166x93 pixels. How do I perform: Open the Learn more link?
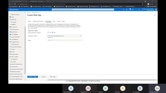tap(34, 28)
